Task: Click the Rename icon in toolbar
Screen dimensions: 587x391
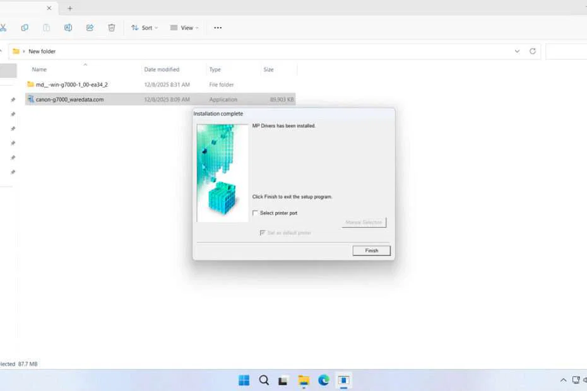Action: (x=68, y=28)
